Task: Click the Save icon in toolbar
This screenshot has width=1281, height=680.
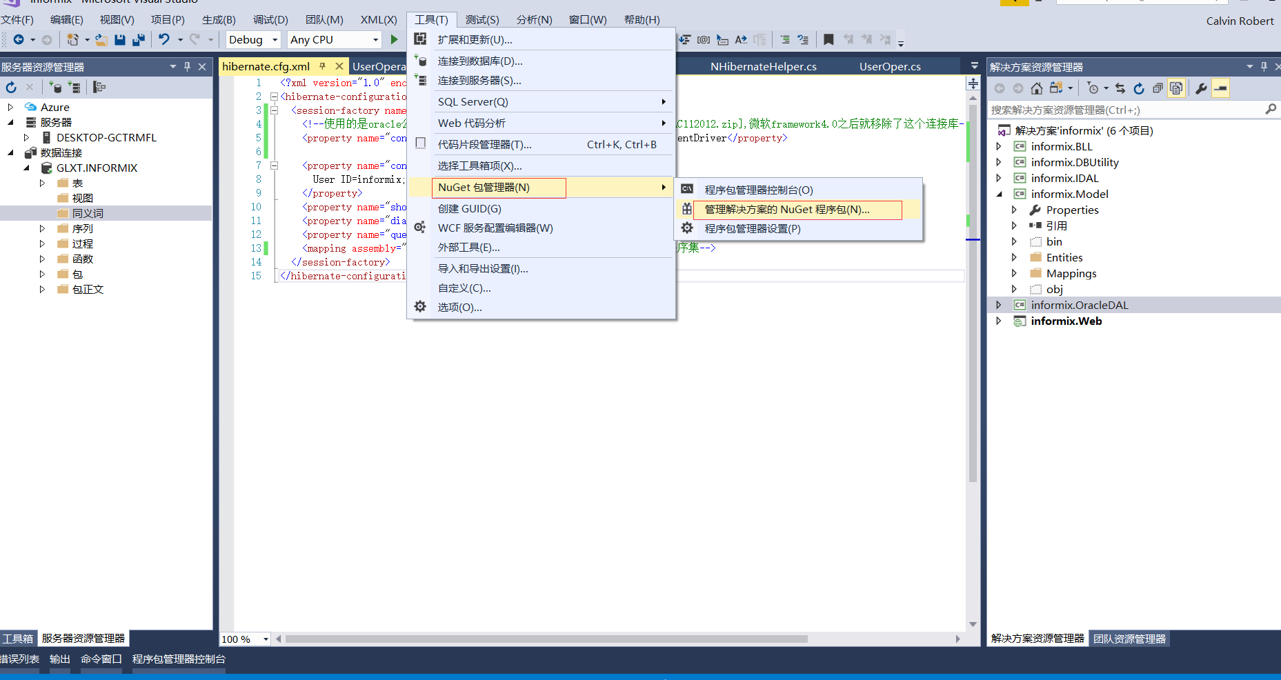Action: [x=120, y=39]
